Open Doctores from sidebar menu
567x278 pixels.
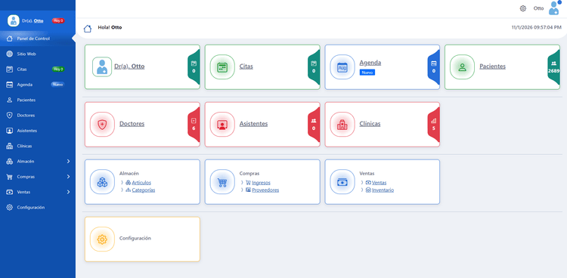coord(38,116)
